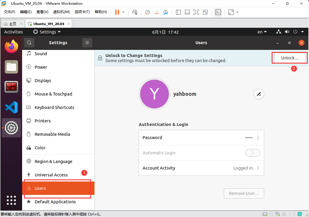Open the 虚拟机(M) menu

62,12
